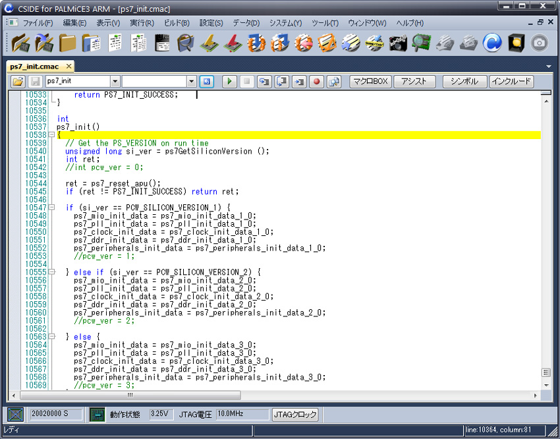This screenshot has width=560, height=439.
Task: Click the JTAGクロック button
Action: click(x=295, y=415)
